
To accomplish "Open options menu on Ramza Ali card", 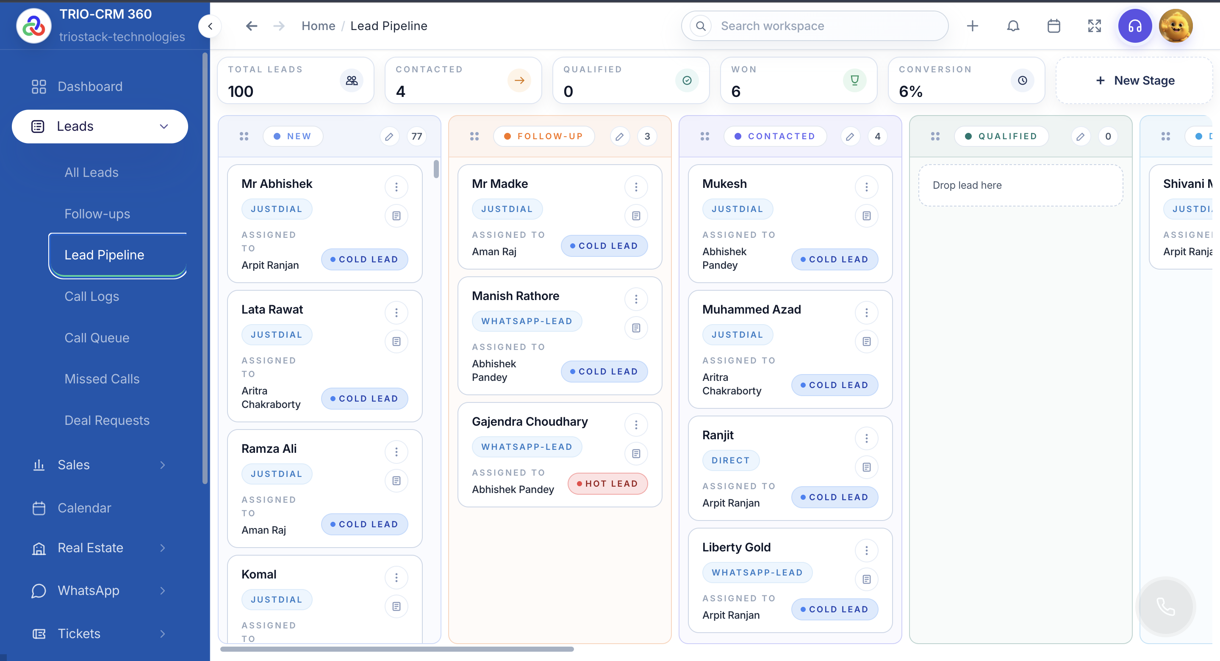I will [396, 452].
